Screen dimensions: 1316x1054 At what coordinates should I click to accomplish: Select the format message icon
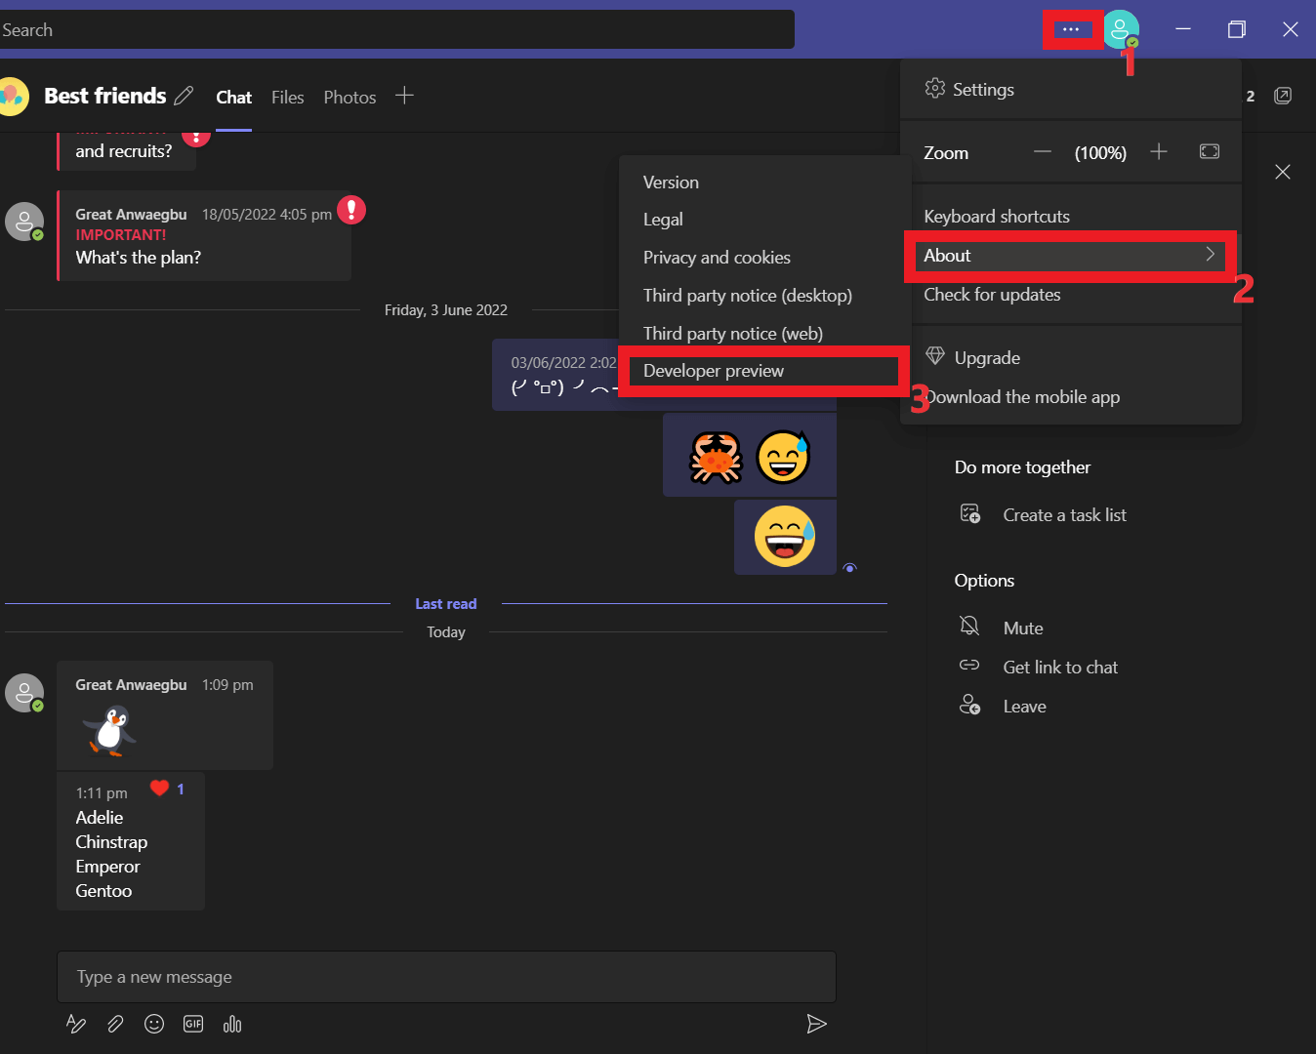tap(76, 1024)
